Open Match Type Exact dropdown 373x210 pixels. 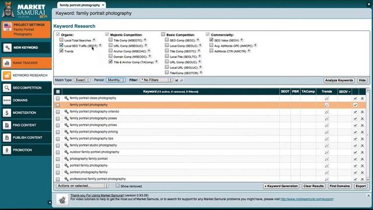(82, 80)
